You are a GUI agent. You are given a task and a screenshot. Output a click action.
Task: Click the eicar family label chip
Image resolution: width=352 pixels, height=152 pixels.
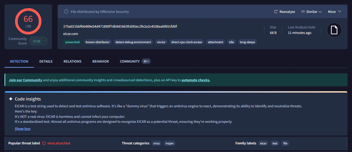click(x=263, y=143)
